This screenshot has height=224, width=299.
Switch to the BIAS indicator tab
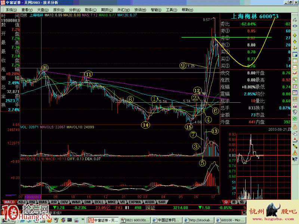pyautogui.click(x=43, y=202)
